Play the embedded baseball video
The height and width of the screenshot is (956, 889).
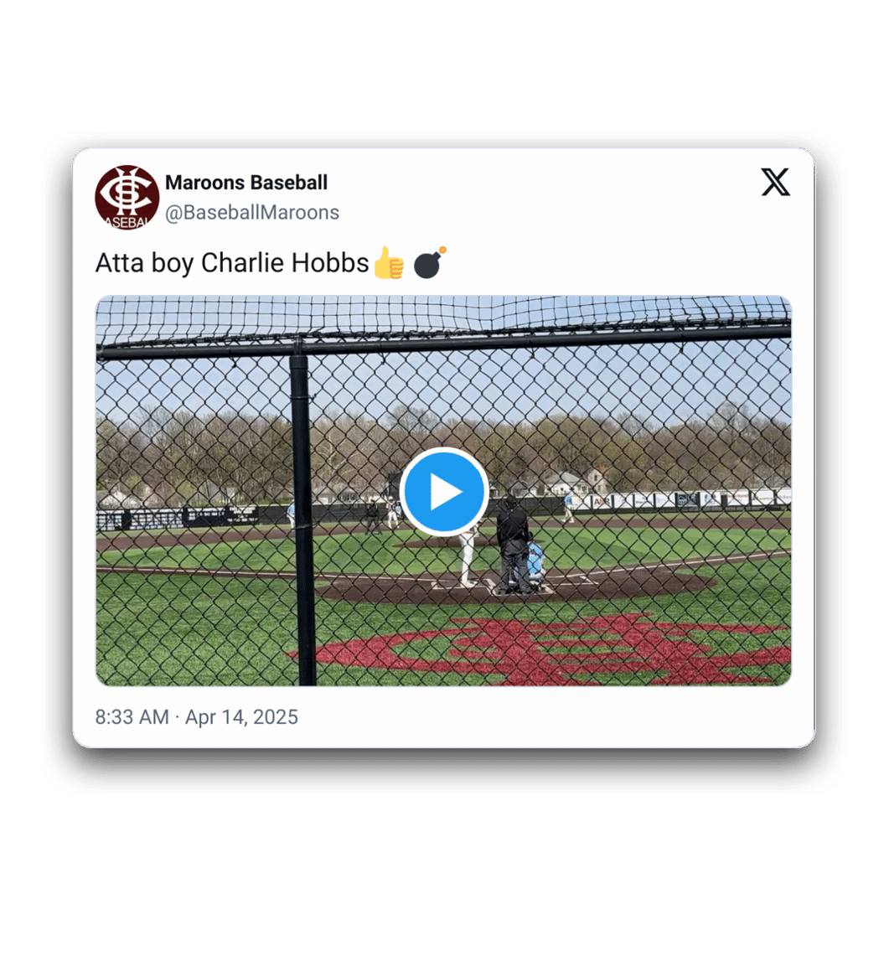click(x=444, y=492)
